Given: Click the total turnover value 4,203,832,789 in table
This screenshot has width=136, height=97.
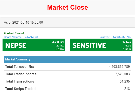Looking at the screenshot, I should tap(119, 67).
